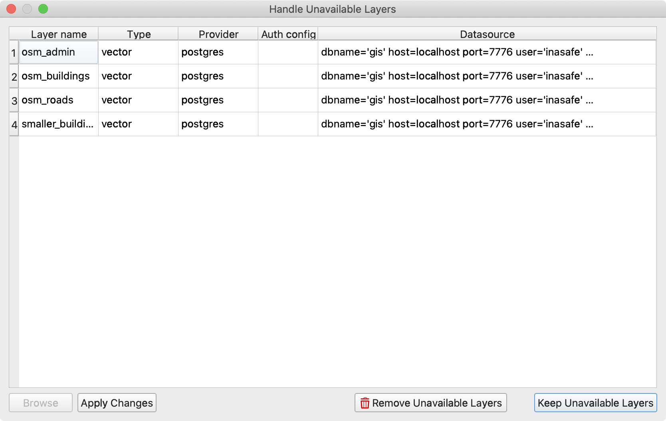Image resolution: width=666 pixels, height=421 pixels.
Task: Select row 3 using its row header
Action: [14, 101]
